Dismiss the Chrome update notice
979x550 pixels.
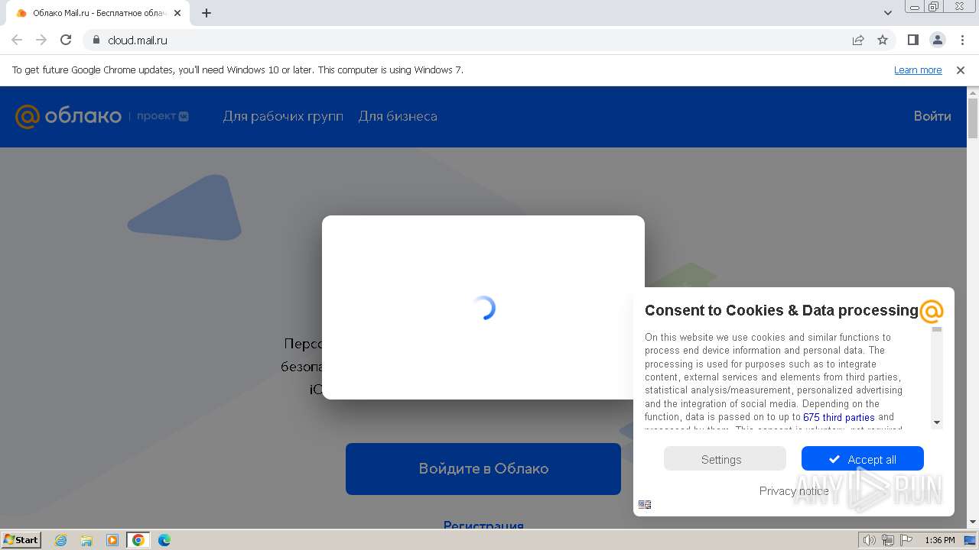point(961,70)
